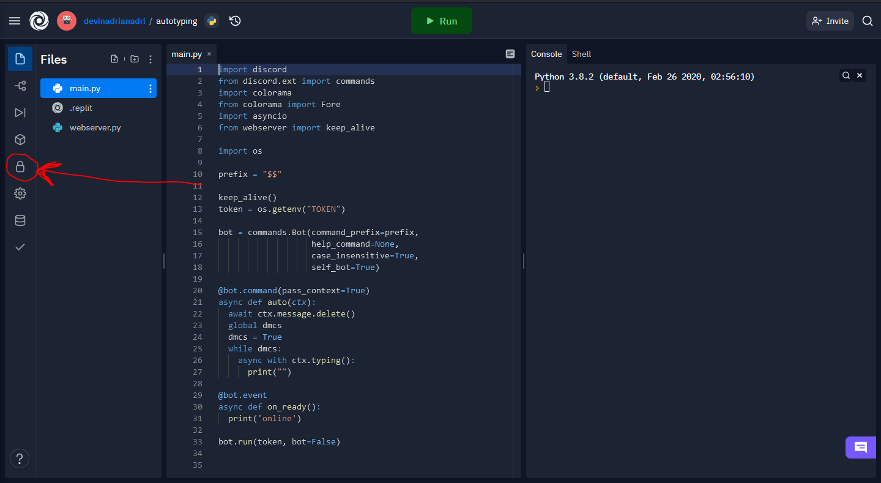881x483 pixels.
Task: Select the Console tab
Action: (x=546, y=54)
